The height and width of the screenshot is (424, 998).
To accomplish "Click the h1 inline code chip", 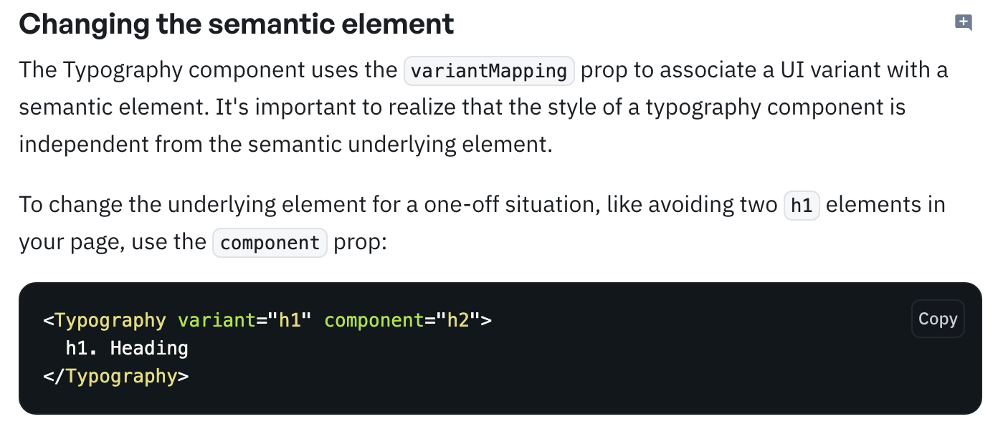I will [802, 205].
